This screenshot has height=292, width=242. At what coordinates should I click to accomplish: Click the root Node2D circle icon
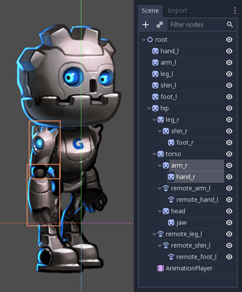click(150, 40)
